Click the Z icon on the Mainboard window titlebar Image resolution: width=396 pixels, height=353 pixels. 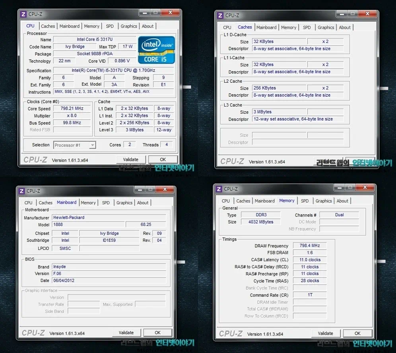(22, 191)
